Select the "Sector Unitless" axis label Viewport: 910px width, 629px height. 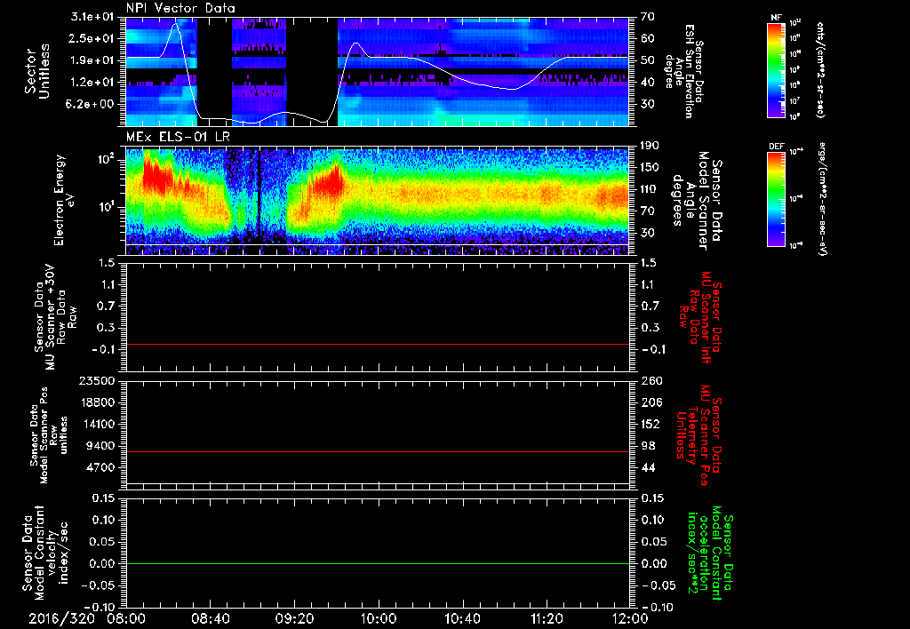pos(37,71)
